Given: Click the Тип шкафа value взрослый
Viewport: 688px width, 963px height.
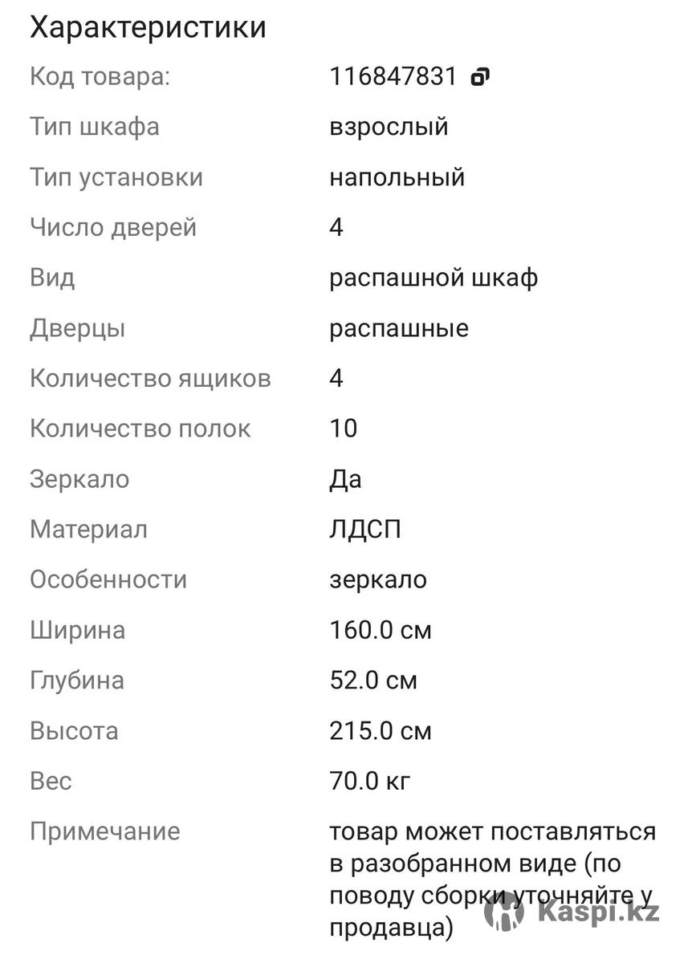Looking at the screenshot, I should click(x=389, y=127).
